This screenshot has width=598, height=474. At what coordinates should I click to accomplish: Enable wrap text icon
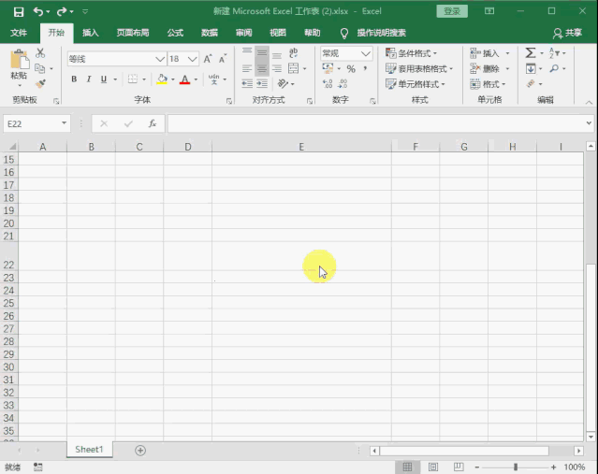point(293,52)
